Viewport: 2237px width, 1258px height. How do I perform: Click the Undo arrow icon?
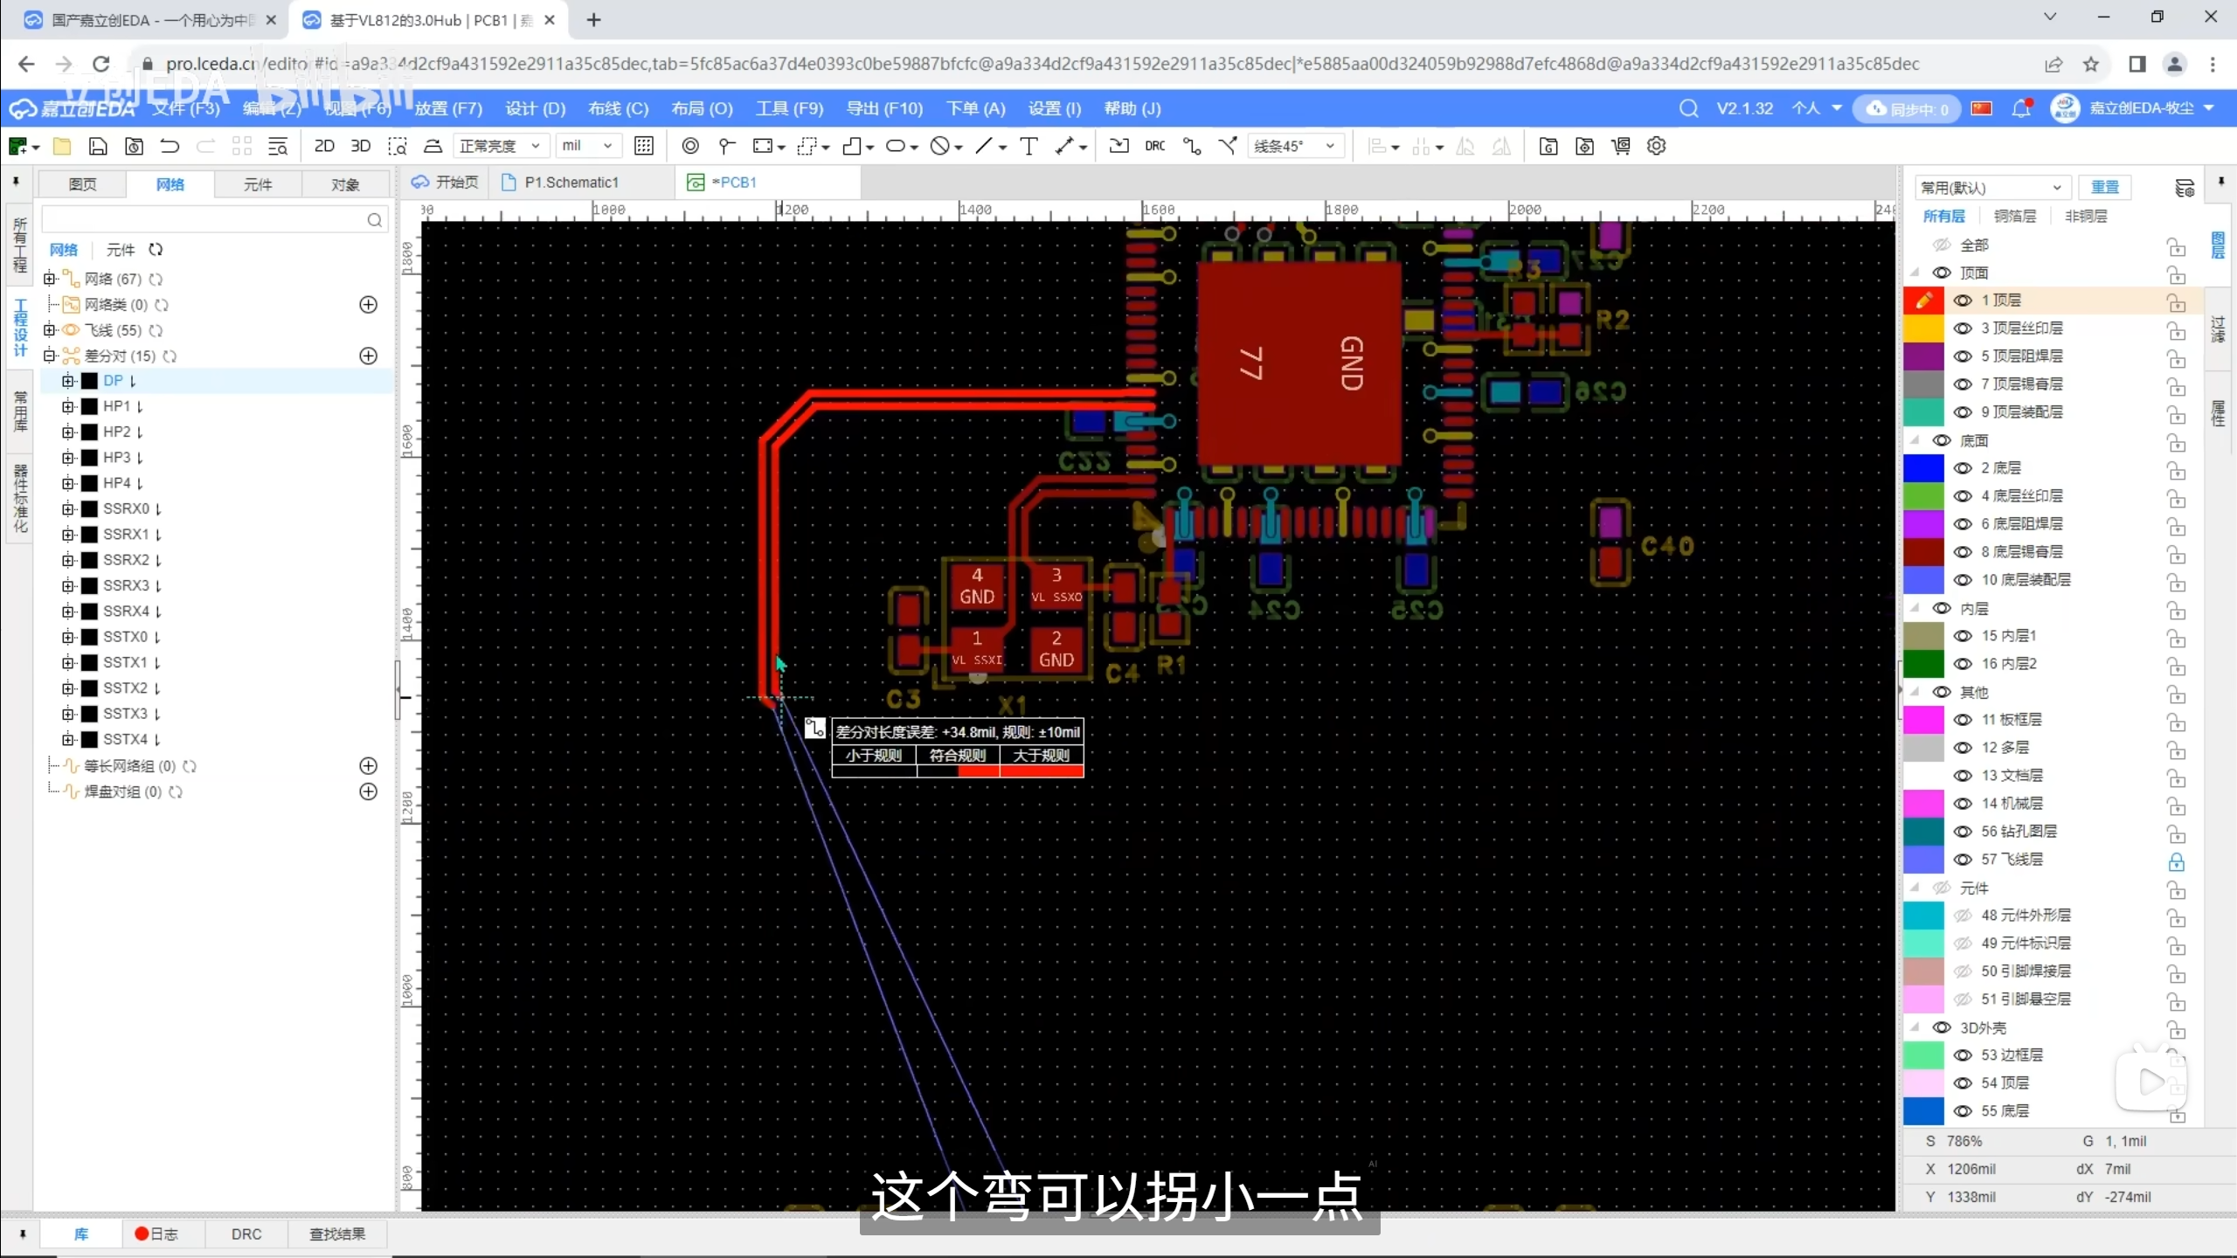point(170,146)
